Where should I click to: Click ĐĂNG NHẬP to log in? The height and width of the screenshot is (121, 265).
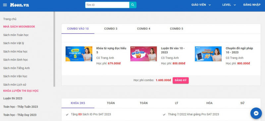click(x=252, y=5)
